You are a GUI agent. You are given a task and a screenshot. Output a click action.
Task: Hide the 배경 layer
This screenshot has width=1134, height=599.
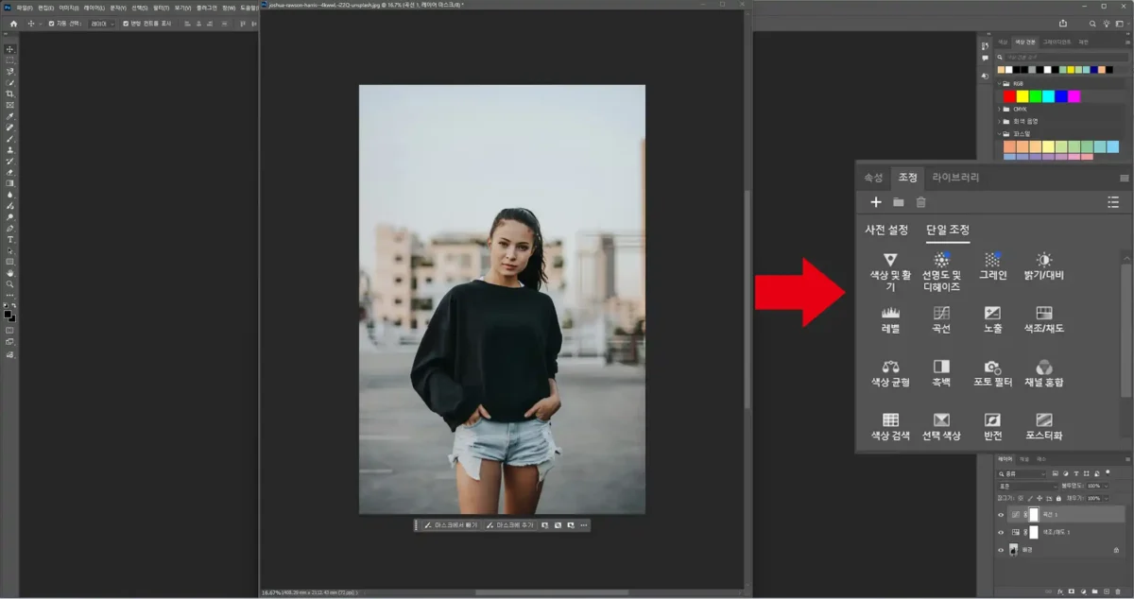1000,550
